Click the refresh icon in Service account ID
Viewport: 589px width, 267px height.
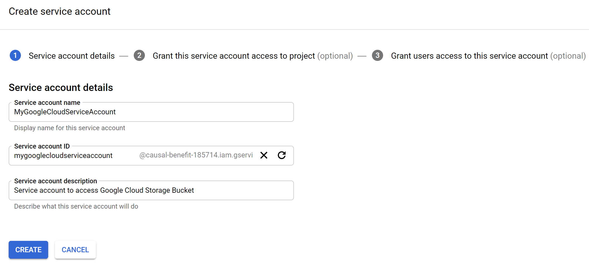[282, 155]
